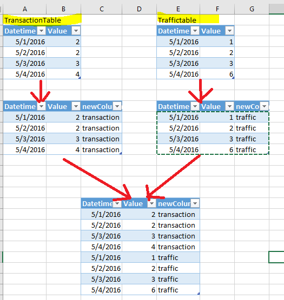The image size is (284, 300).
Task: Select value 1 in two-column Traffictable
Action: 217,42
